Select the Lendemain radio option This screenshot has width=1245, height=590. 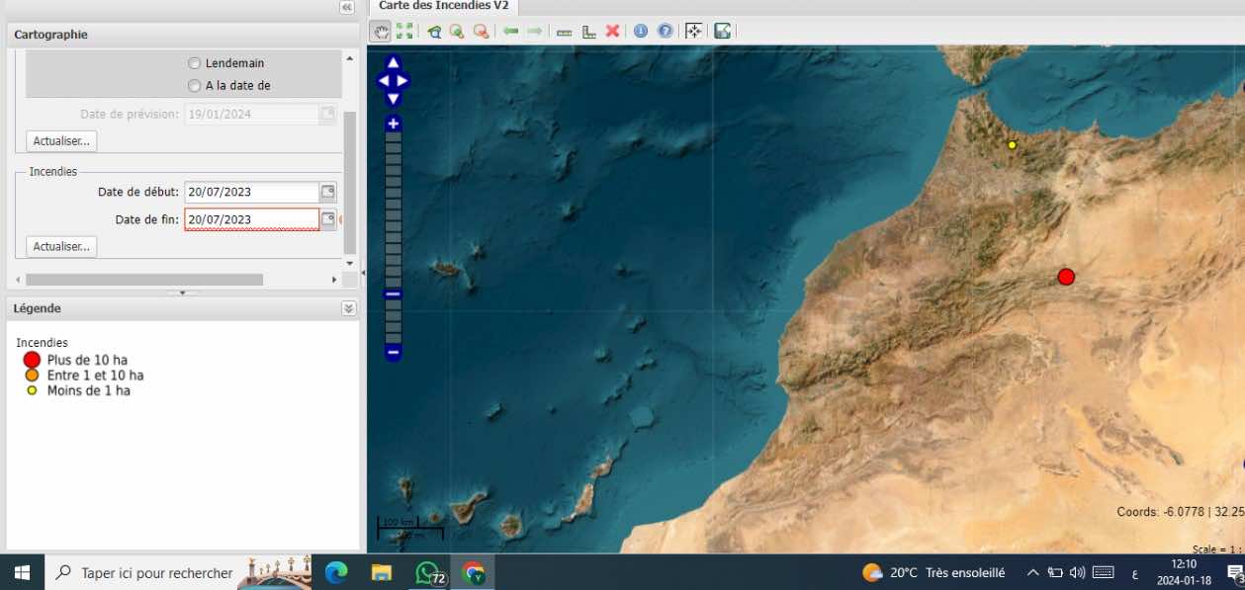194,63
